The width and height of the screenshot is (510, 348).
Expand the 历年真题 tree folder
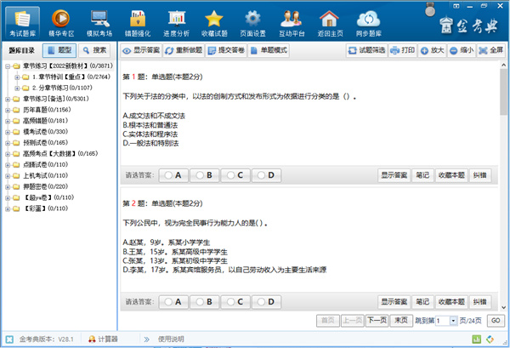click(7, 110)
